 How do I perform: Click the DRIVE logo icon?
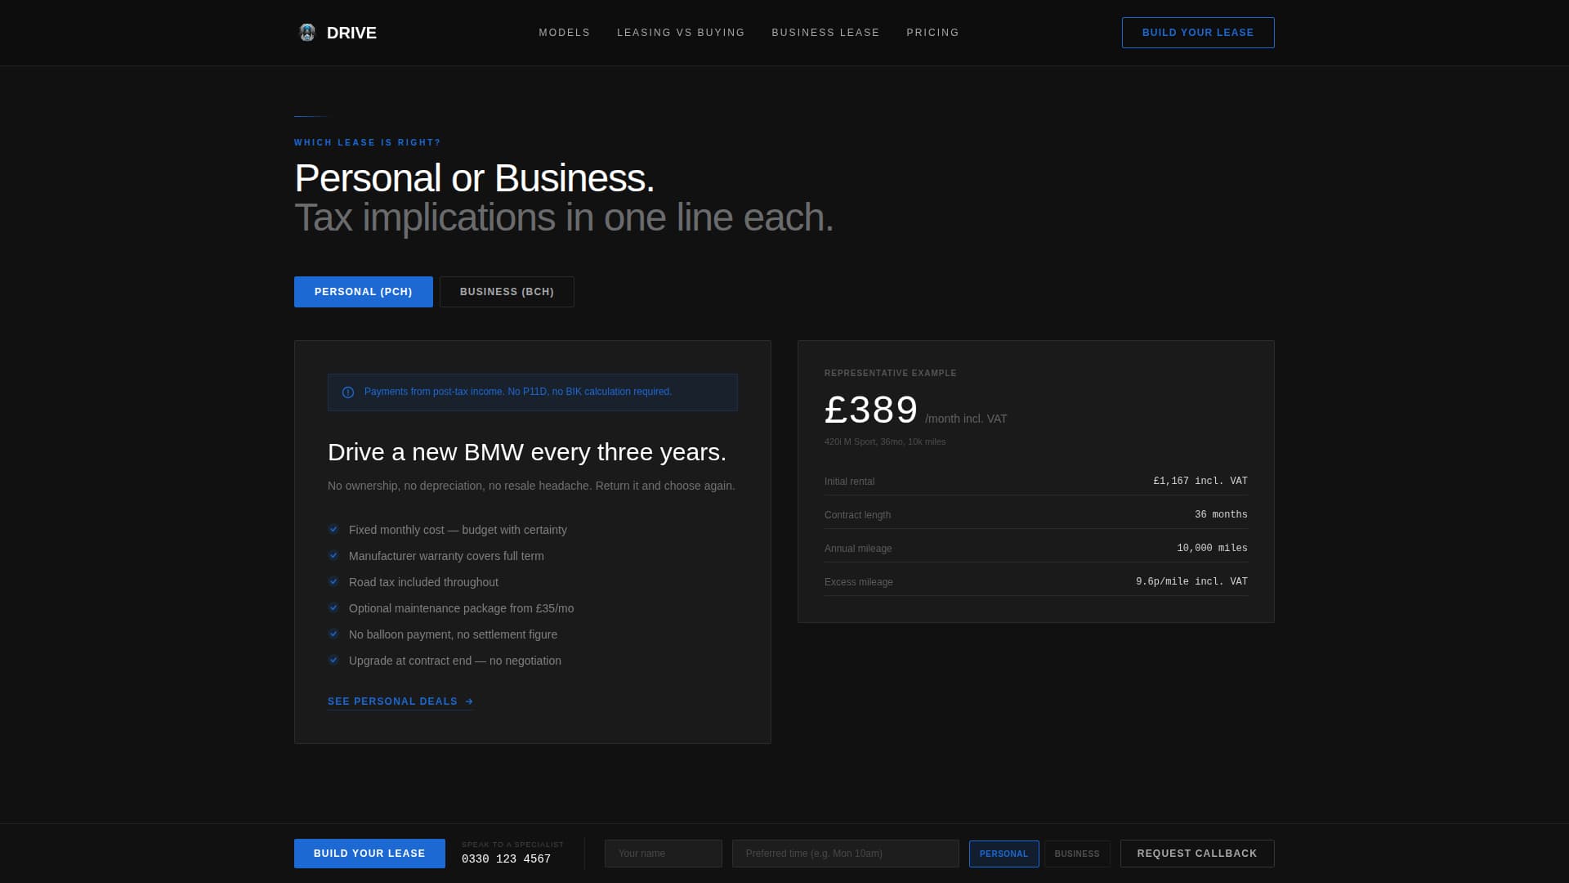click(307, 33)
